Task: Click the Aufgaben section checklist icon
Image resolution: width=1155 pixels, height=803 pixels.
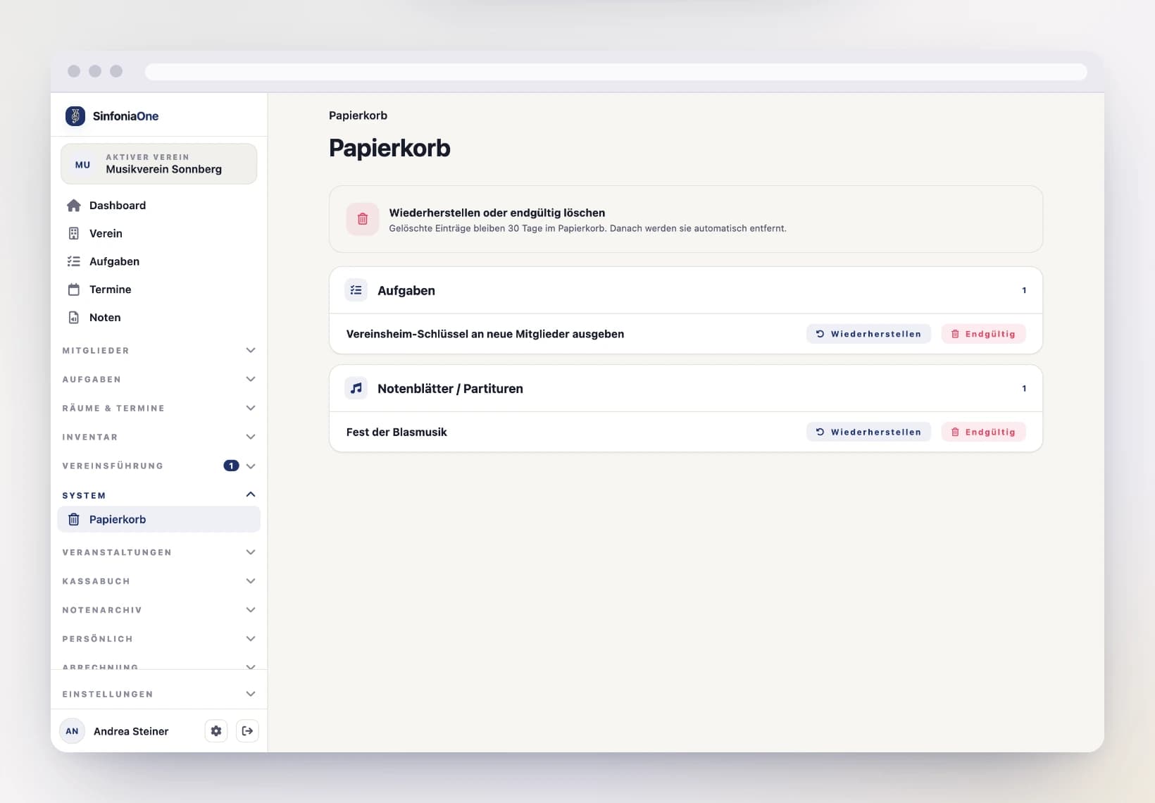Action: click(x=356, y=290)
